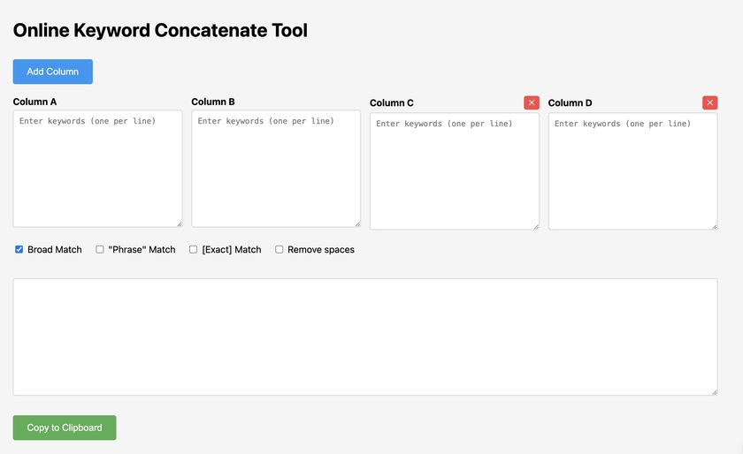
Task: Click Column A textarea resize handle
Action: [179, 223]
